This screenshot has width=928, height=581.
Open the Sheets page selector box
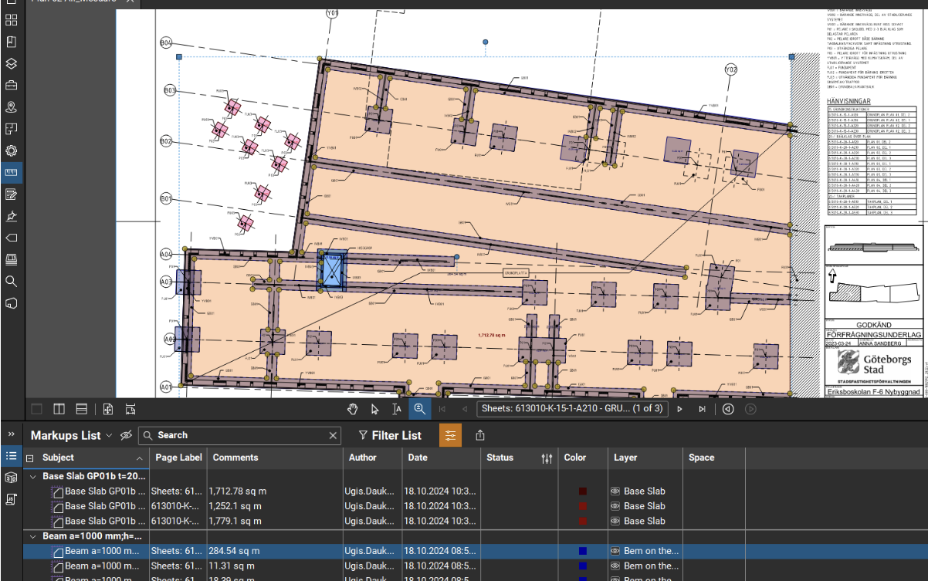coord(573,409)
